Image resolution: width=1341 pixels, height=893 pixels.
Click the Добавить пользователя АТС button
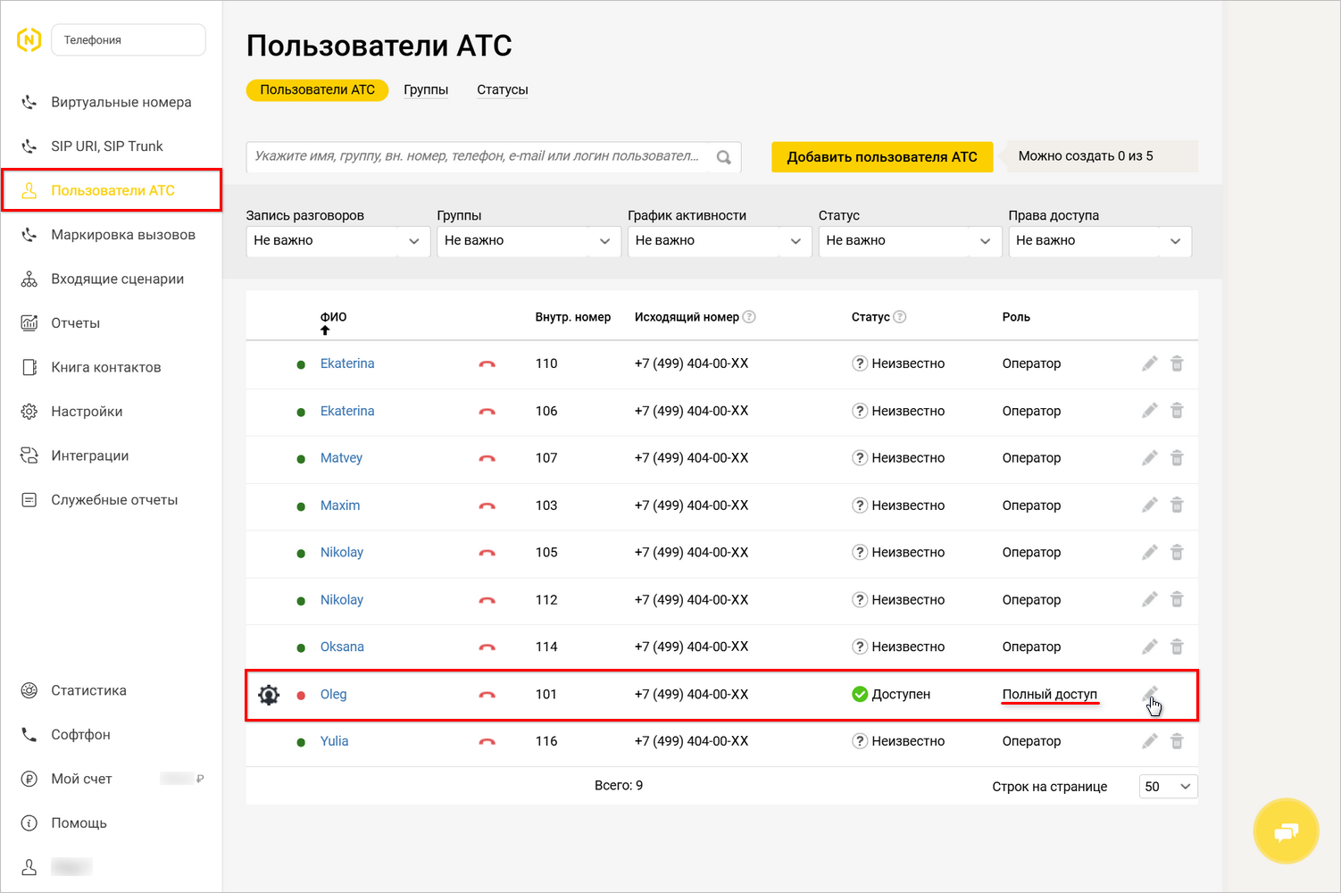[x=881, y=156]
